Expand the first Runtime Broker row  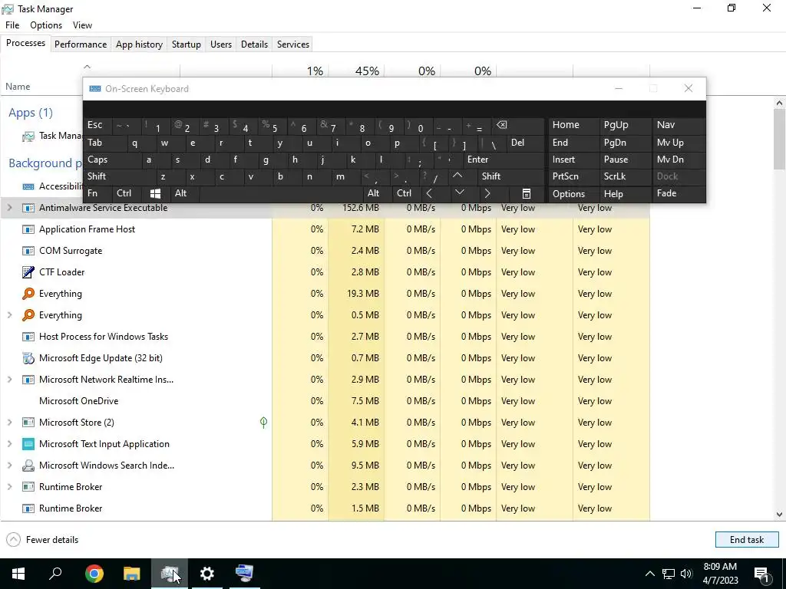[9, 487]
